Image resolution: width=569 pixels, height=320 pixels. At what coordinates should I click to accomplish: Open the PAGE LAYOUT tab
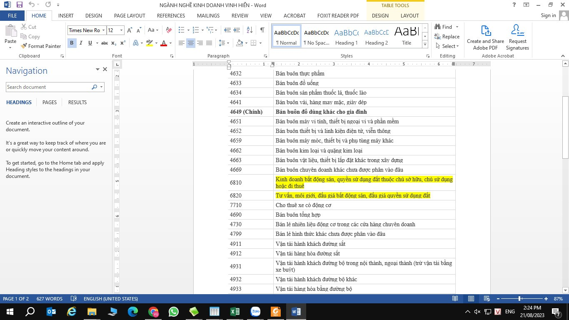[130, 15]
